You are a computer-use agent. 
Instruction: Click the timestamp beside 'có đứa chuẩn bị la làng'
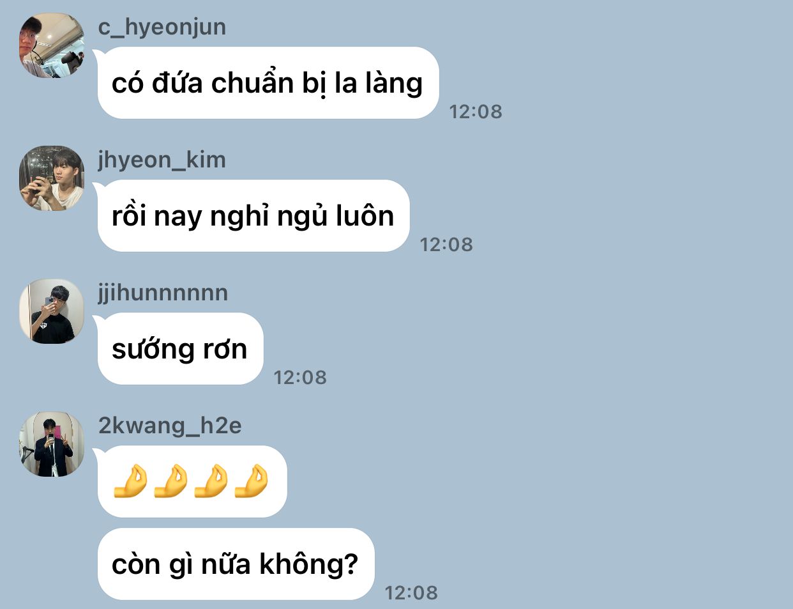[476, 112]
